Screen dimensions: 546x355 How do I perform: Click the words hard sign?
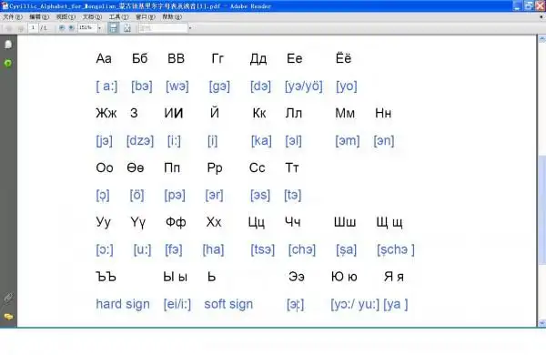click(x=123, y=304)
